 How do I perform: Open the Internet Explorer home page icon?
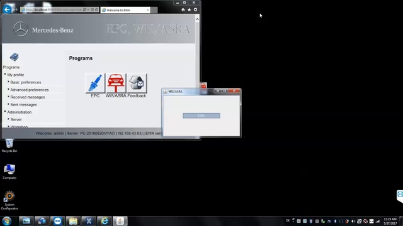[183, 10]
